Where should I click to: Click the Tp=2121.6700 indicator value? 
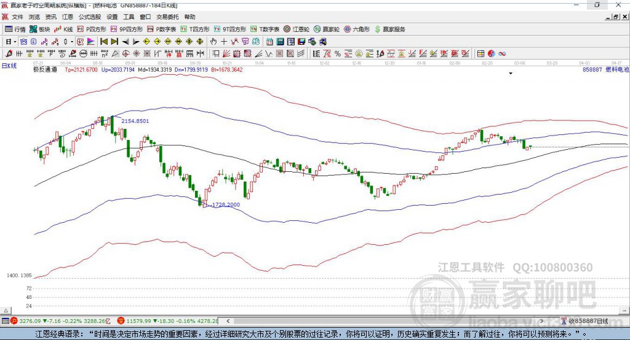coord(81,69)
